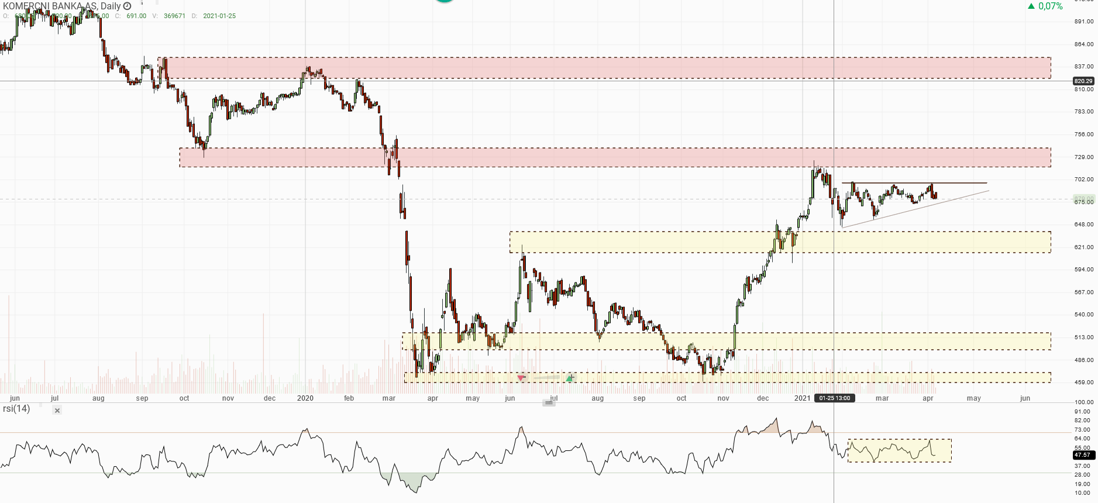
Task: Click the red zoom-out triangle icon
Action: (521, 378)
